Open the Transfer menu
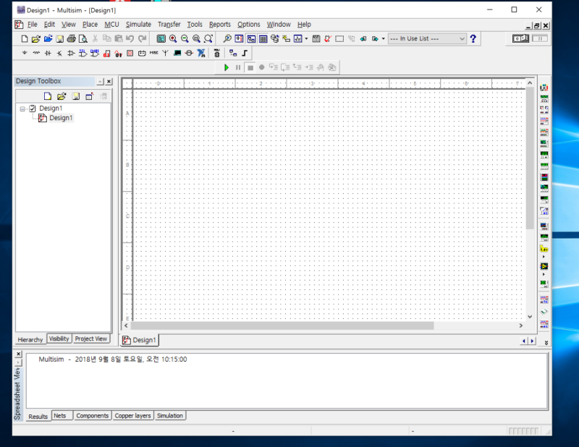The image size is (579, 447). [x=169, y=25]
